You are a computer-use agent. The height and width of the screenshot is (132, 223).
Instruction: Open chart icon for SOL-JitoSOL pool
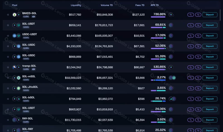(190, 88)
